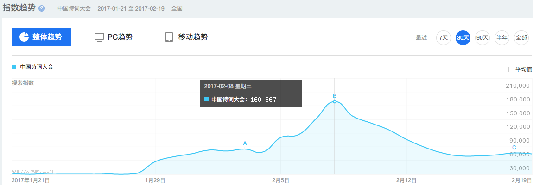Open the 全国 region selector
Image resolution: width=533 pixels, height=185 pixels.
click(176, 9)
